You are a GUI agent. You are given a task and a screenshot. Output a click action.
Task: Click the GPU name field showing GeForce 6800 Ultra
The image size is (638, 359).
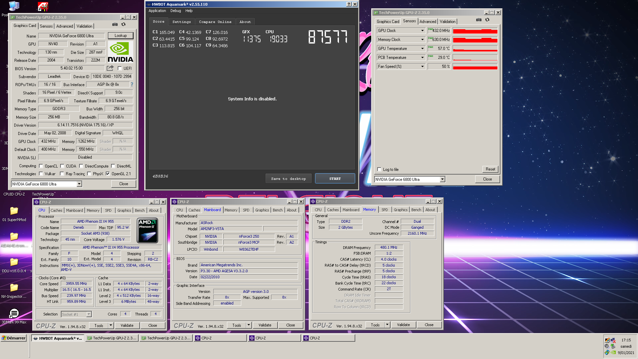point(71,36)
